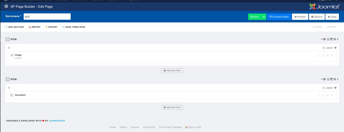The image size is (344, 132).
Task: Open page Options
Action: click(317, 17)
